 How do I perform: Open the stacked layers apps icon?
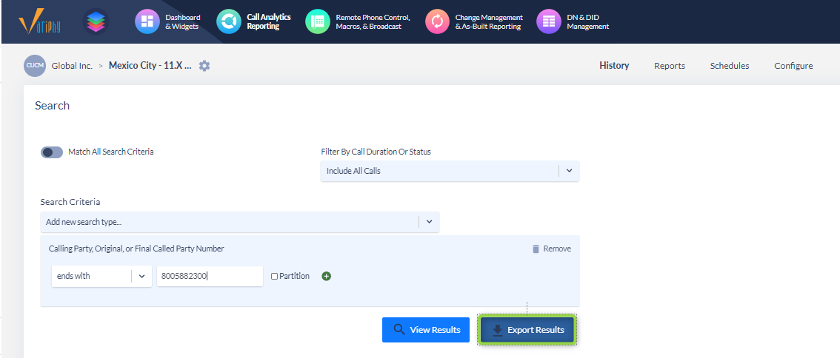tap(96, 22)
